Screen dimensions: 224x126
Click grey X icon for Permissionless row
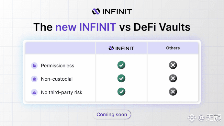pyautogui.click(x=173, y=65)
